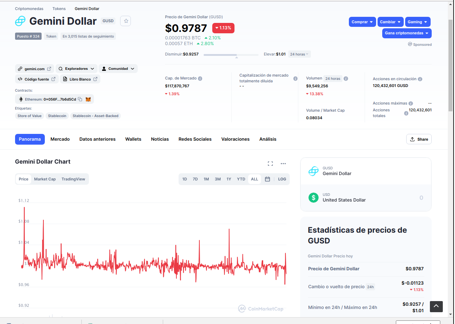Open the Redes Sociales tab
This screenshot has width=455, height=324.
pos(195,139)
